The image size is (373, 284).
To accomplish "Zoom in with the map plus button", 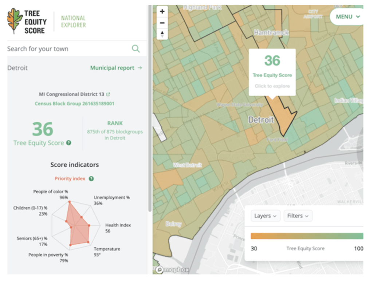I will pos(162,12).
